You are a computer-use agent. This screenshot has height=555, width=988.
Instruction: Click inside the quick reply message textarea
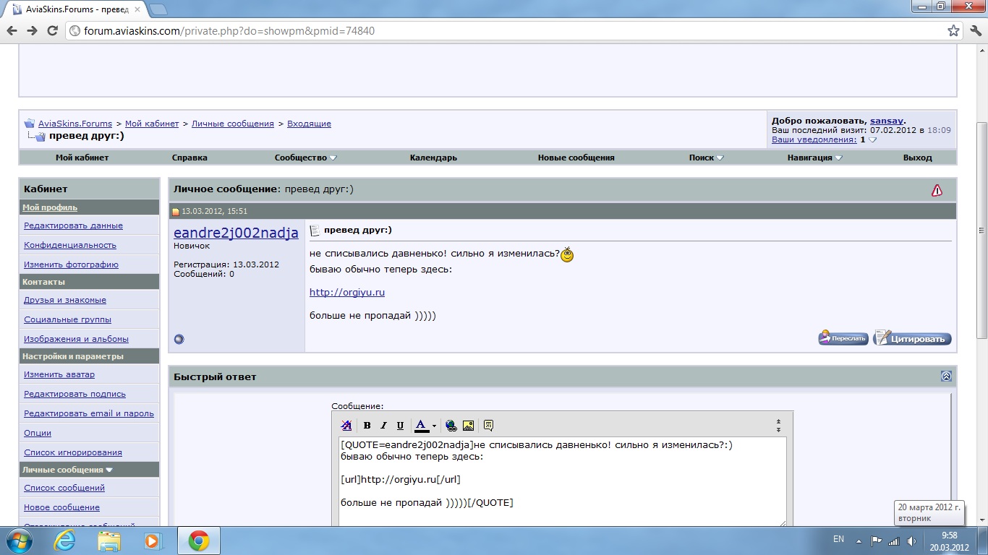(563, 481)
